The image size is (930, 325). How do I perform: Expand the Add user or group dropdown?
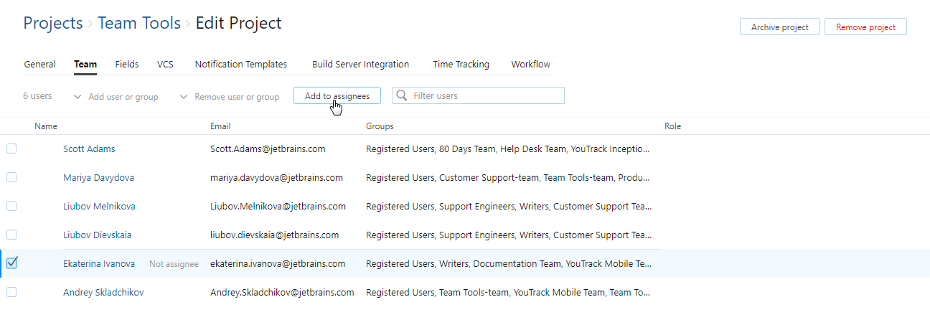116,97
